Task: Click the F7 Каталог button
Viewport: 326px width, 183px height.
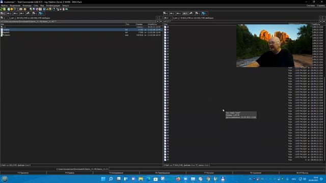Action: pos(209,173)
